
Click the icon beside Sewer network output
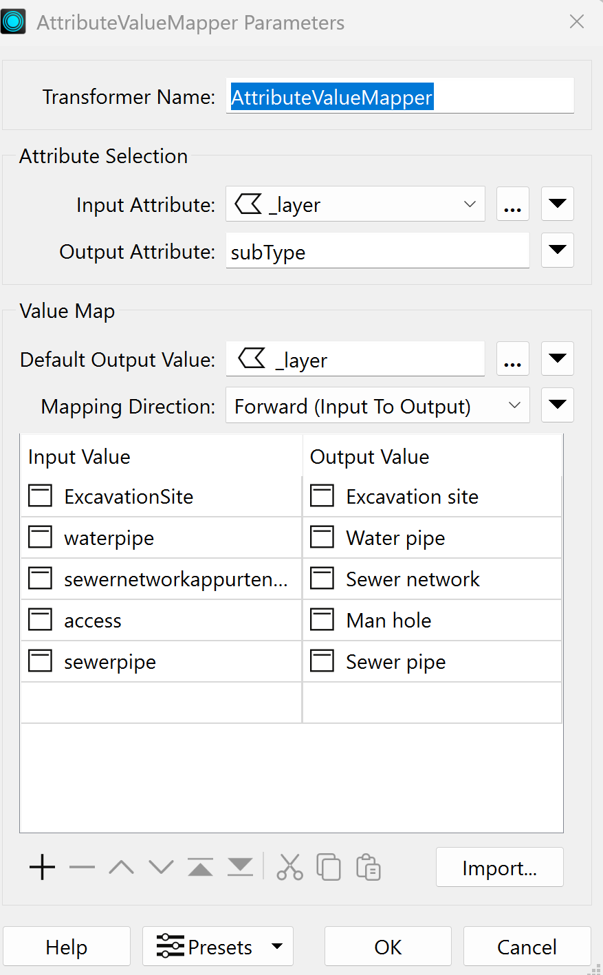click(x=322, y=578)
